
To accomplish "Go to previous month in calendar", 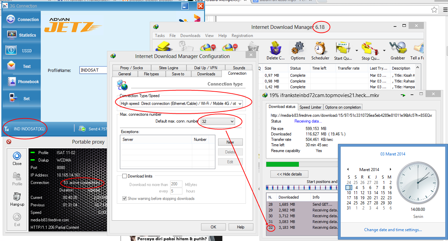I will click(x=348, y=169).
